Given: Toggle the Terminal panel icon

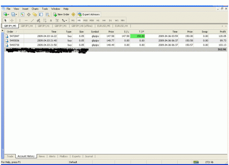Looking at the screenshot, I should pos(41,14).
